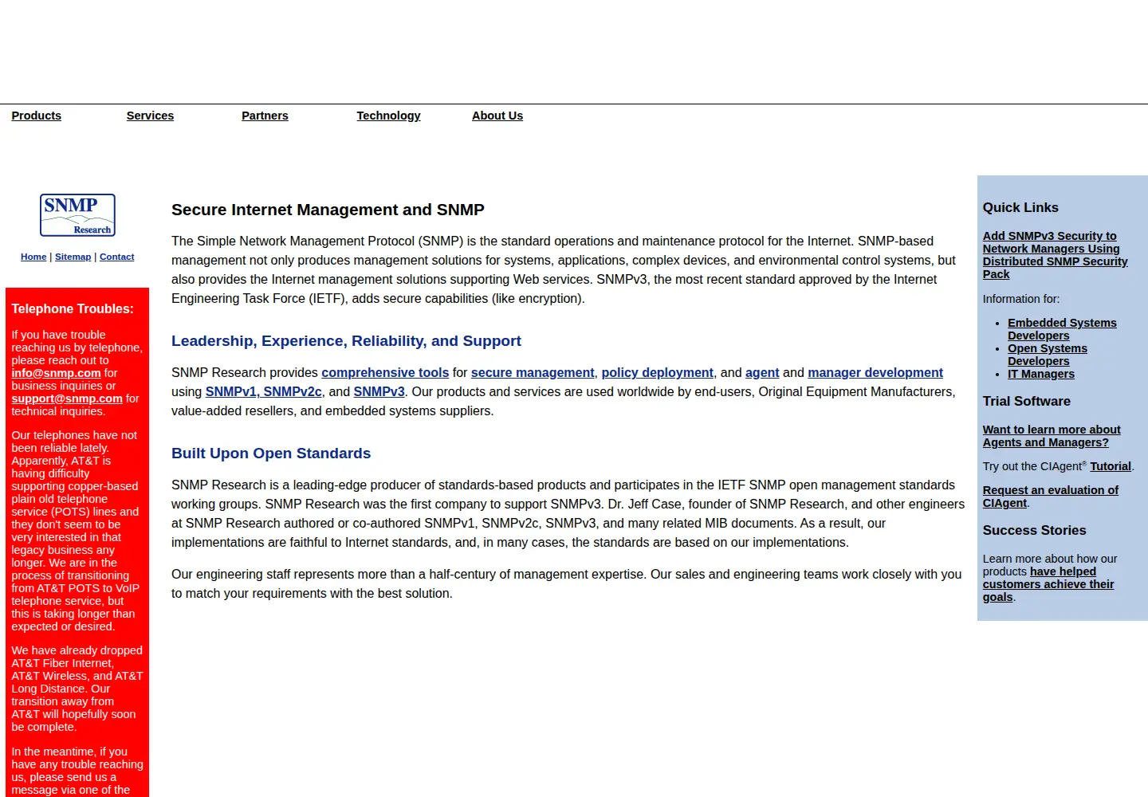Open Want to learn more about Agents link

tap(1052, 436)
